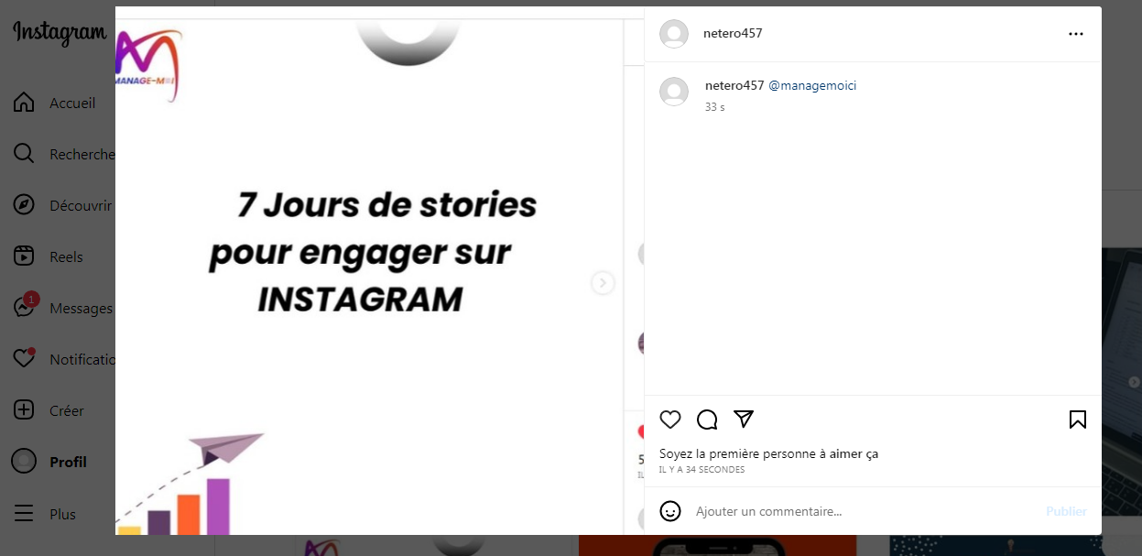Save the post with the bookmark icon
The height and width of the screenshot is (556, 1142).
1078,420
